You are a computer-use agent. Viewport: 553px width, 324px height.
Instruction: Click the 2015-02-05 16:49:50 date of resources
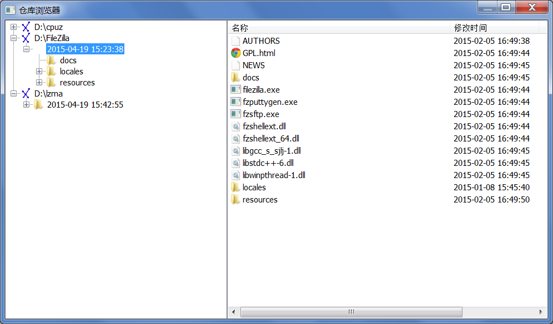point(491,200)
